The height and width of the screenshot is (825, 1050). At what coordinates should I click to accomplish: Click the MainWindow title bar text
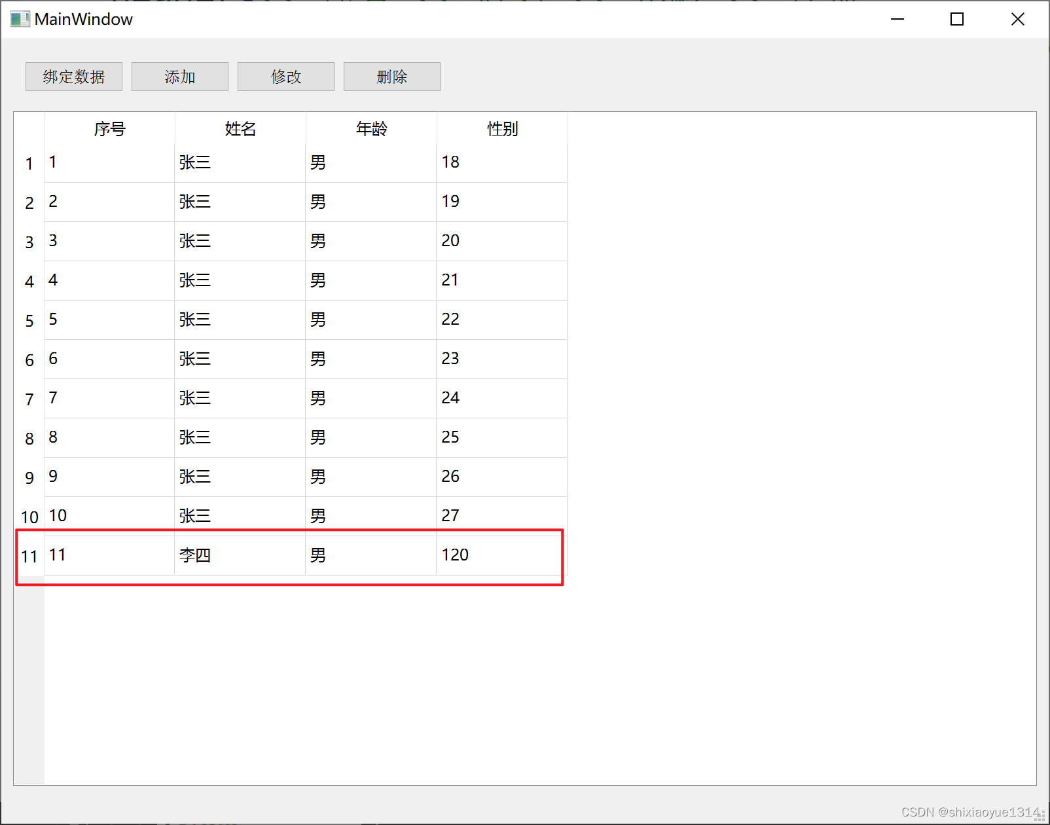point(84,19)
